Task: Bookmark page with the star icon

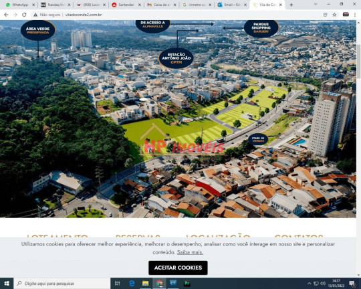Action: pos(334,15)
